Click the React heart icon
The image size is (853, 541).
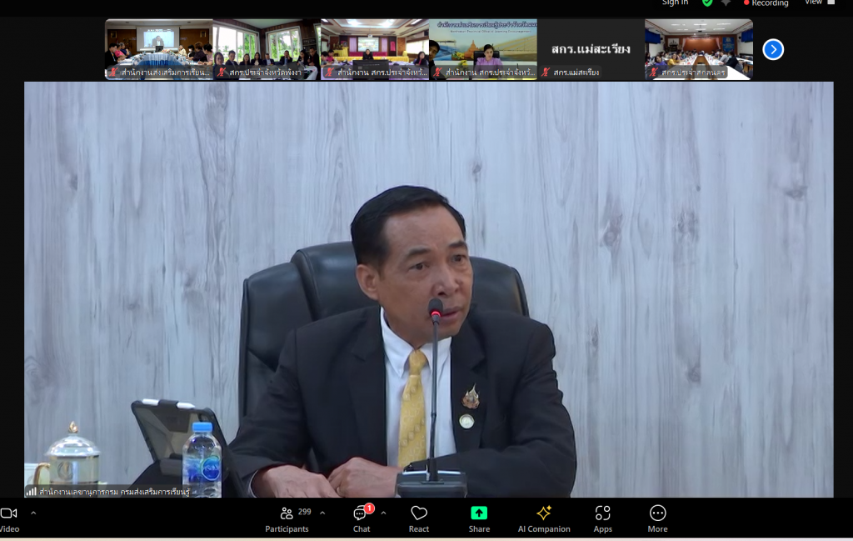pyautogui.click(x=419, y=518)
